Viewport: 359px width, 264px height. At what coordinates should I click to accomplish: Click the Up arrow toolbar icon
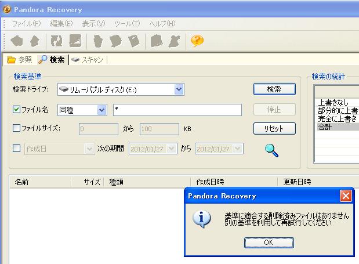pos(35,41)
